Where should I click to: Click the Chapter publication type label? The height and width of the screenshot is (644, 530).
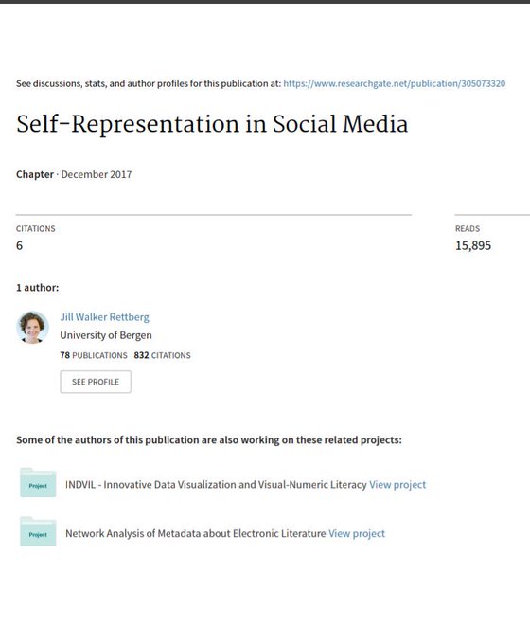35,174
